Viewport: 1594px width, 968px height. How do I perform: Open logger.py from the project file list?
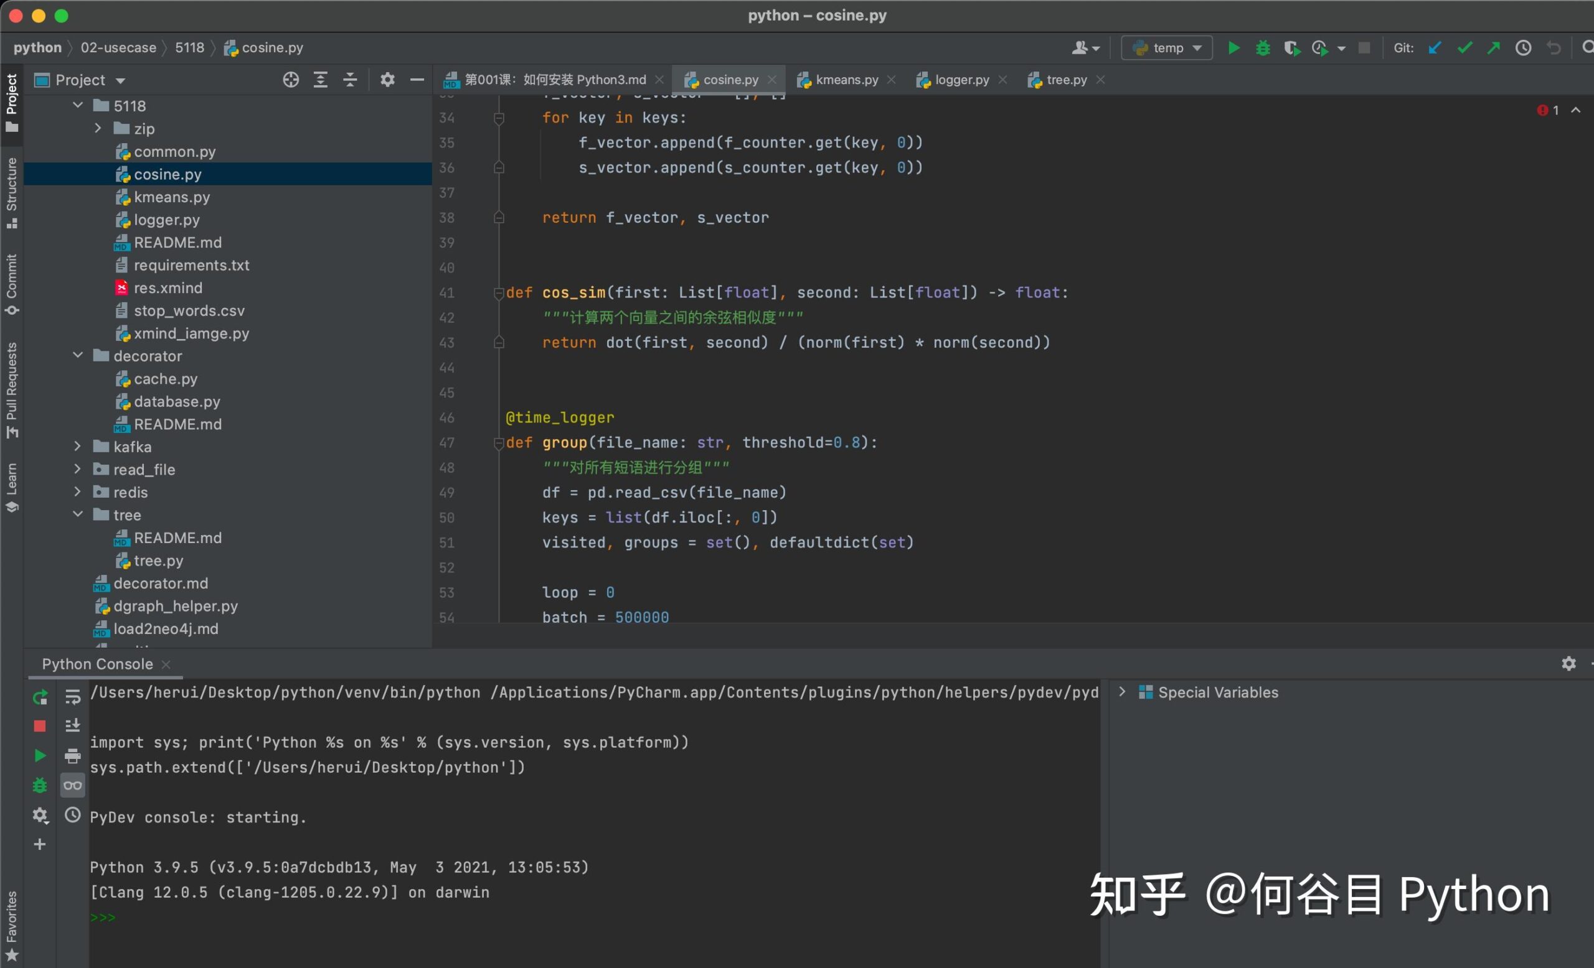[x=165, y=218]
